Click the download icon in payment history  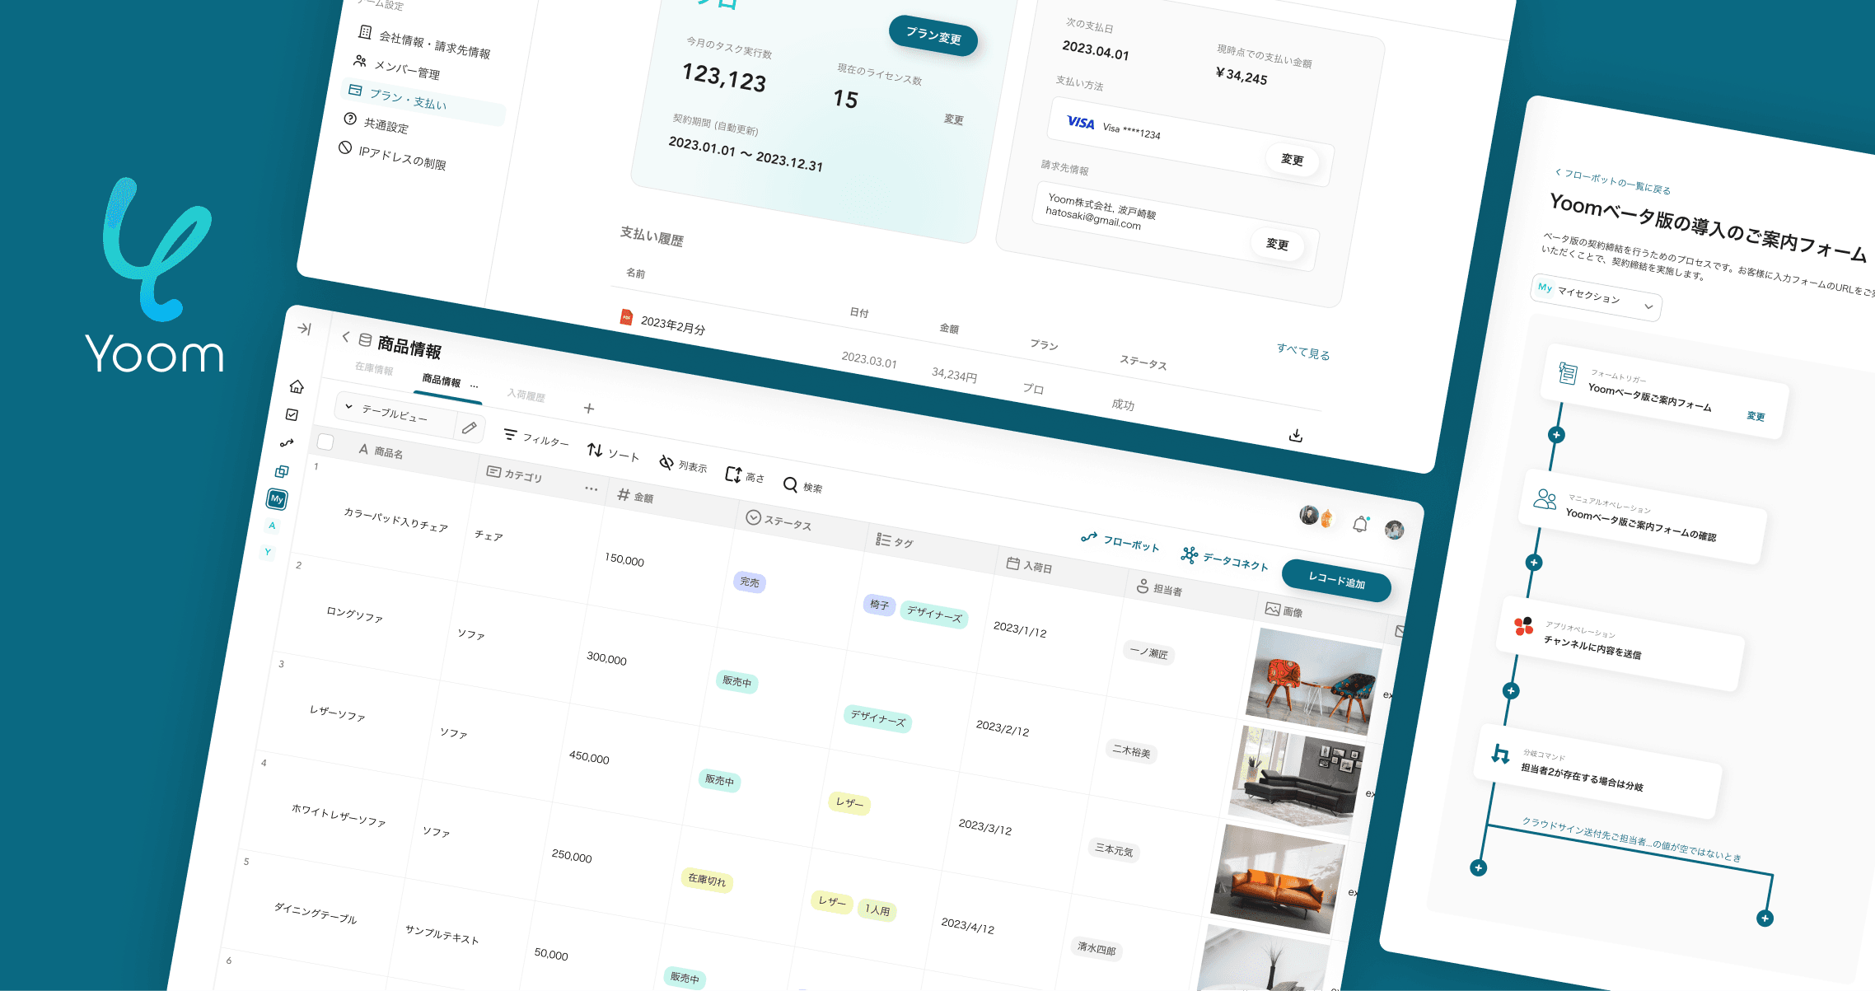pyautogui.click(x=1296, y=435)
